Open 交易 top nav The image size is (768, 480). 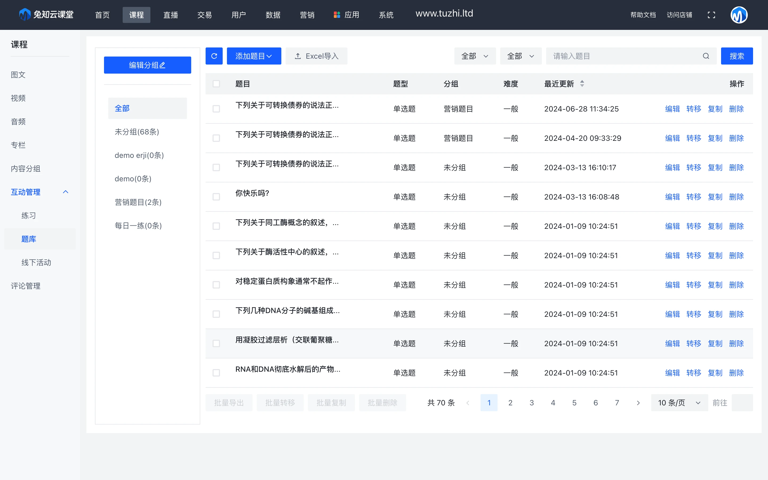tap(204, 15)
